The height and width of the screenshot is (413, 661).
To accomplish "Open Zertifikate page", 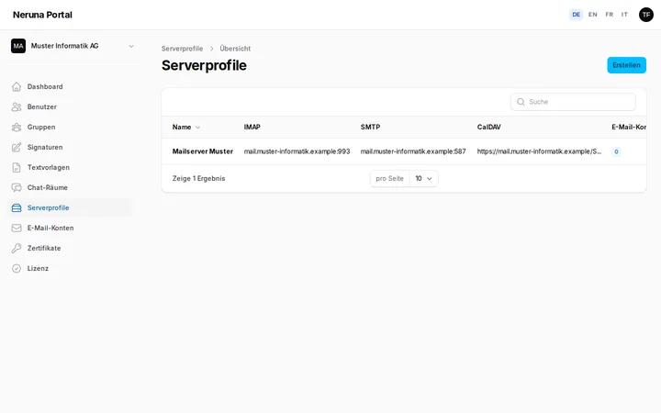I will 71,249.
